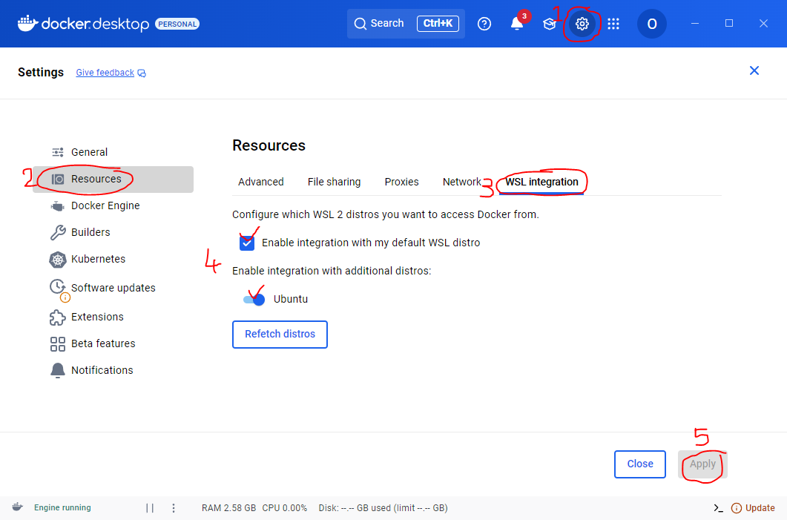
Task: Click the Docker Engine icon
Action: coord(58,205)
